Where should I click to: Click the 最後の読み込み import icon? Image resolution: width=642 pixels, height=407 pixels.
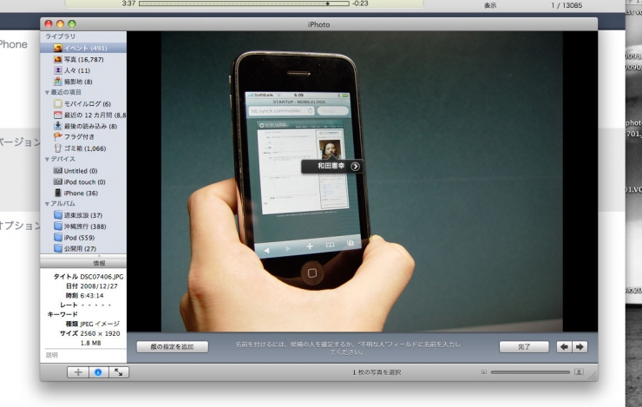pyautogui.click(x=58, y=126)
